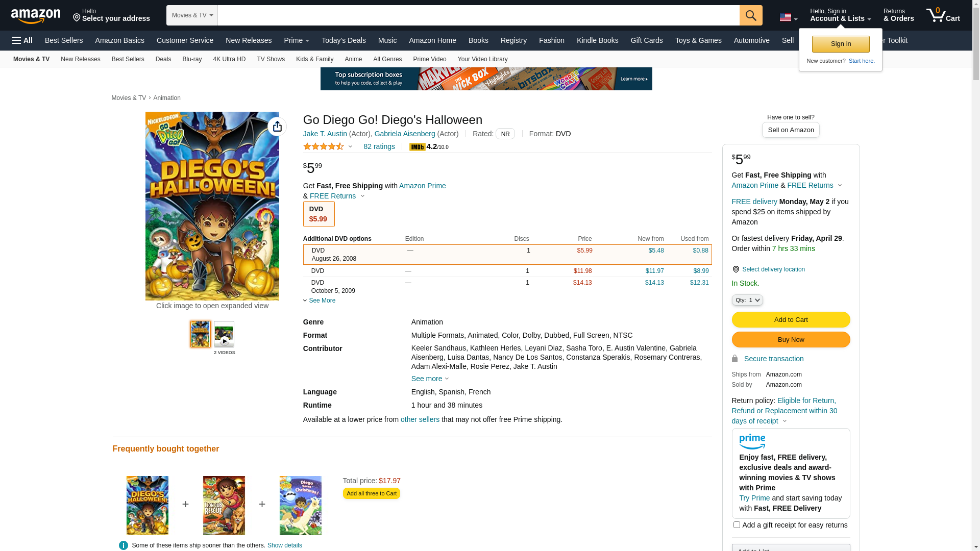This screenshot has width=980, height=551.
Task: Play the product video thumbnail
Action: click(224, 335)
